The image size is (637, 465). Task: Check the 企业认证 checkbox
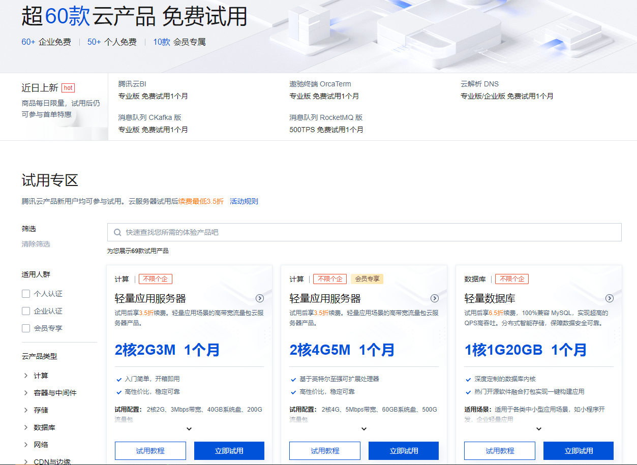(26, 311)
